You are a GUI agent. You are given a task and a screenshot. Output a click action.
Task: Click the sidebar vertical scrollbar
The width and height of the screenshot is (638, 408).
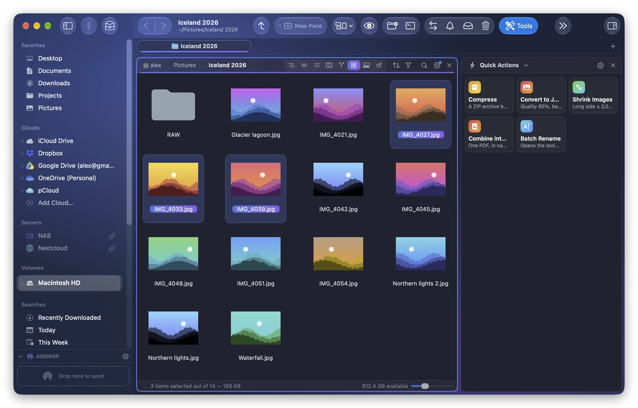(129, 132)
